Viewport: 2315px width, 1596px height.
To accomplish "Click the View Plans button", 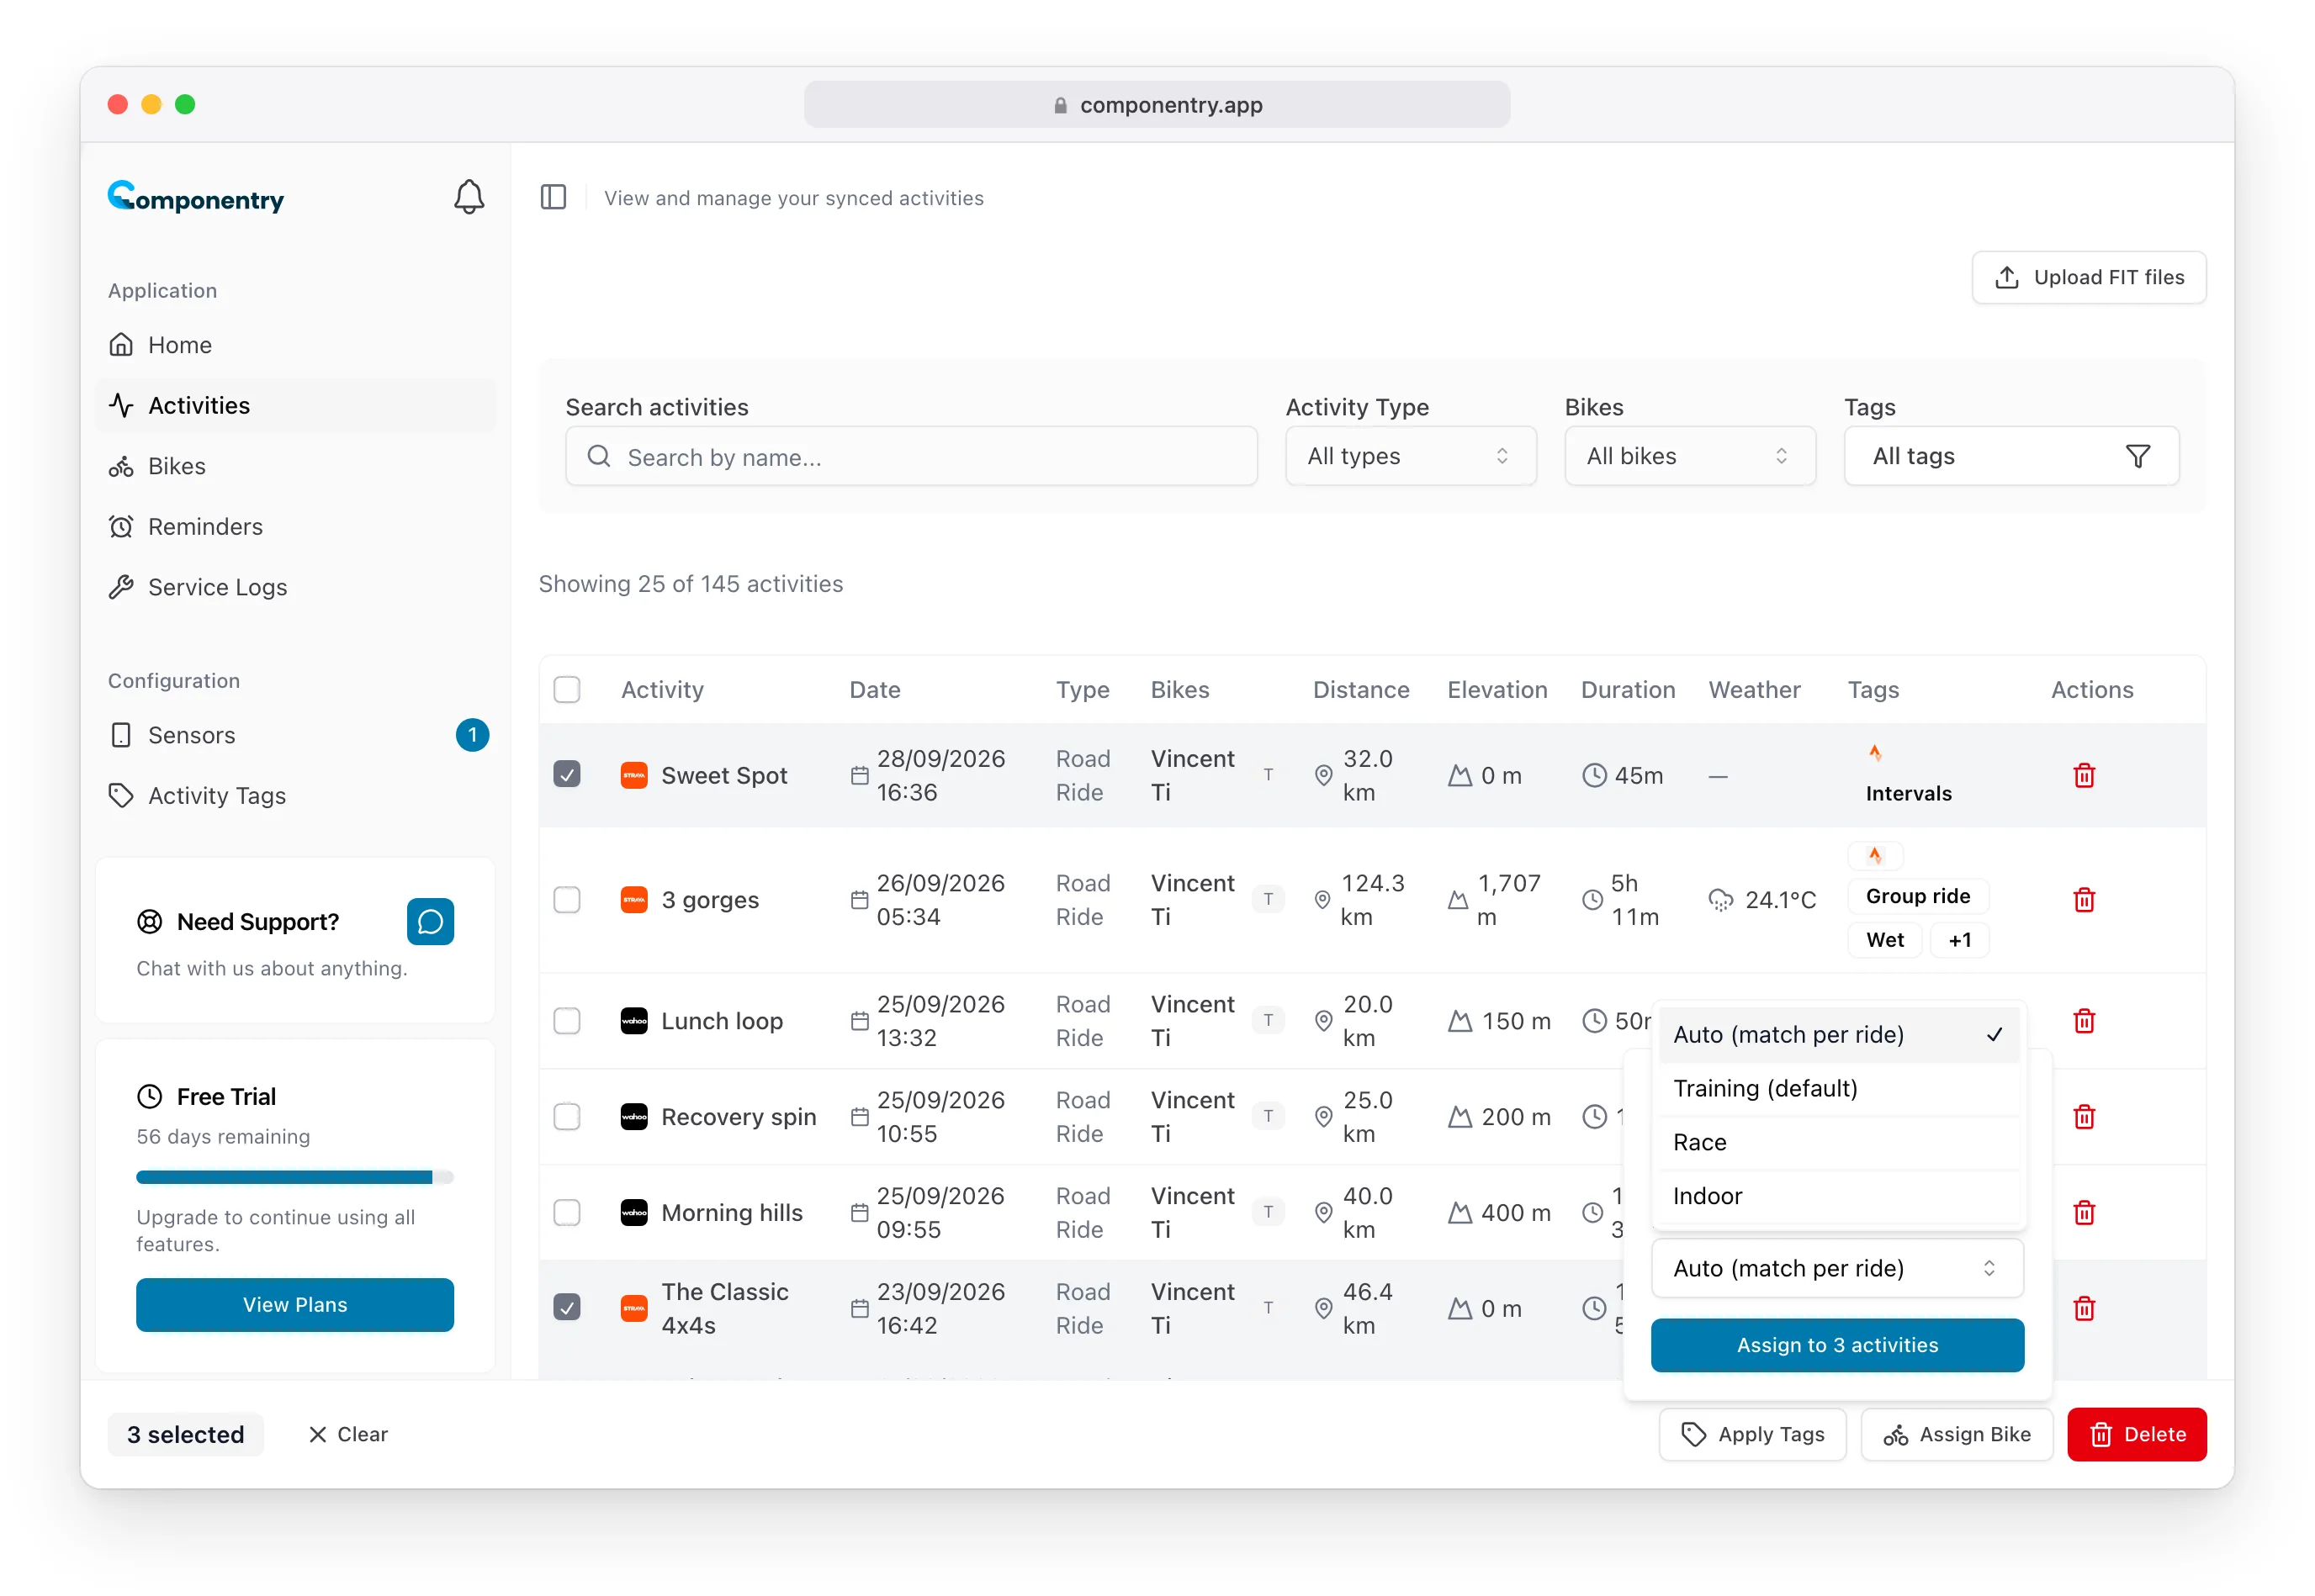I will 295,1305.
